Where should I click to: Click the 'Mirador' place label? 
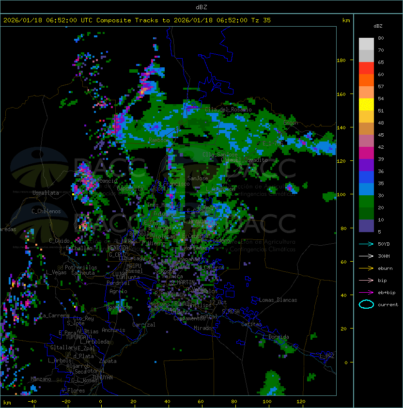pyautogui.click(x=204, y=328)
